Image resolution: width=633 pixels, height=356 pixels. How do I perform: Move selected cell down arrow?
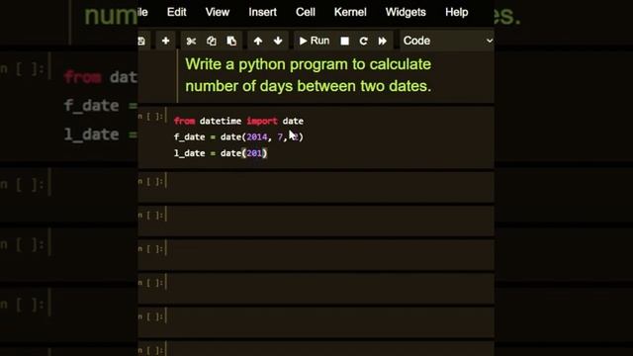tap(278, 41)
